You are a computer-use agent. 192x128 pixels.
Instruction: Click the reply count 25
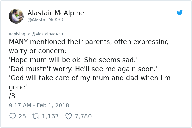(x=22, y=116)
